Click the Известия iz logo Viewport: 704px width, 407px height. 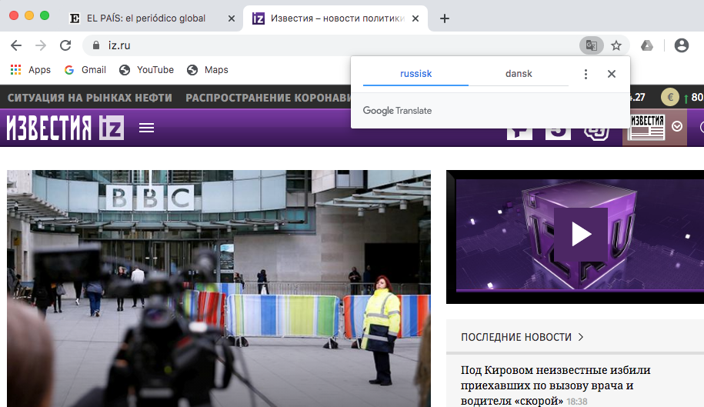[65, 128]
